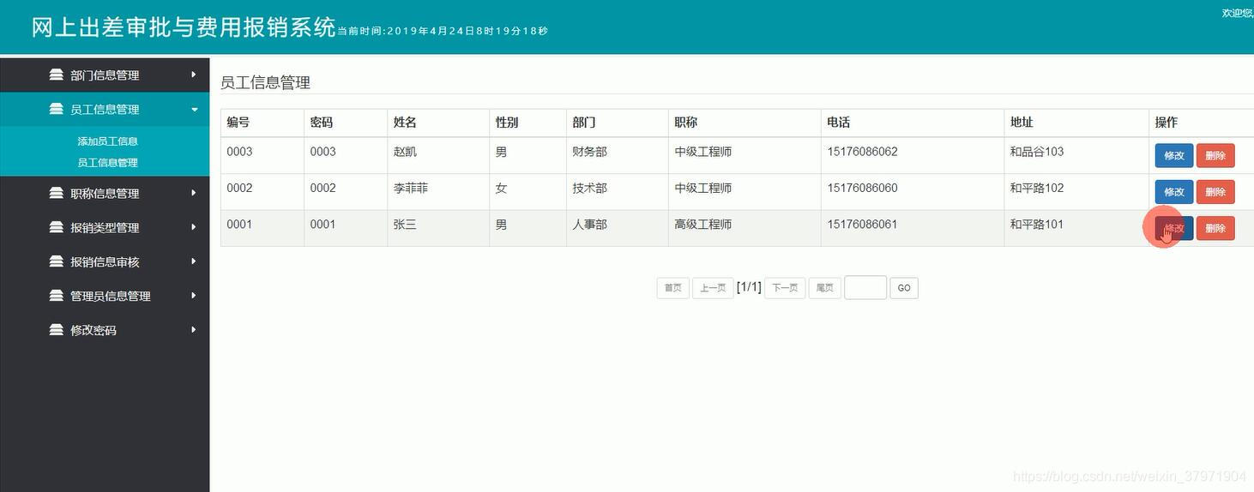Viewport: 1254px width, 492px height.
Task: Select the phone number 15176086062
Action: pos(862,152)
